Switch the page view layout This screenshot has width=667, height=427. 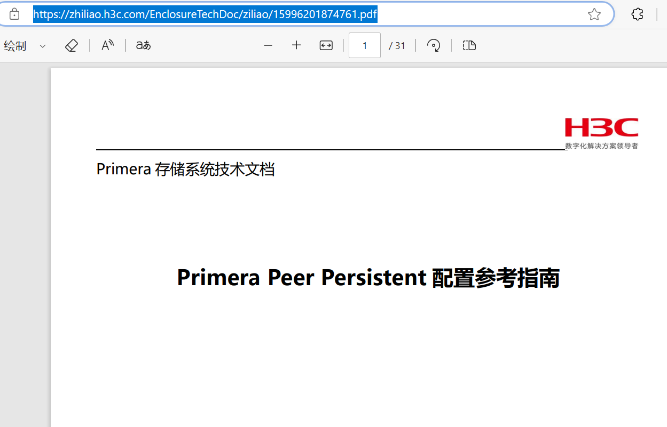[x=469, y=46]
